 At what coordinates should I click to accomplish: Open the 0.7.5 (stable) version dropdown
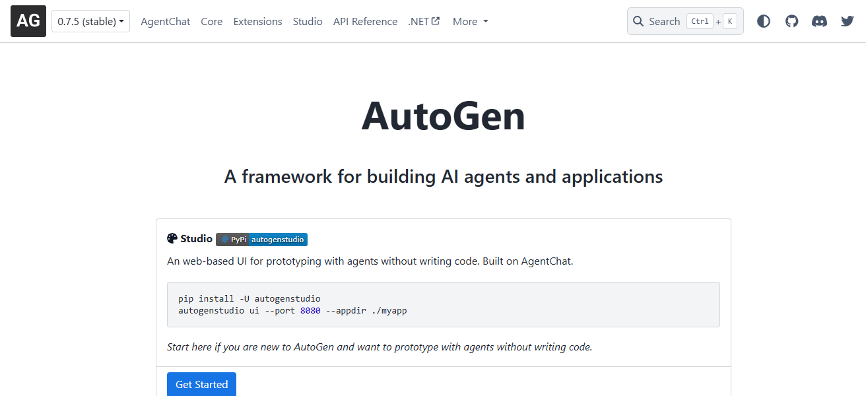point(90,21)
